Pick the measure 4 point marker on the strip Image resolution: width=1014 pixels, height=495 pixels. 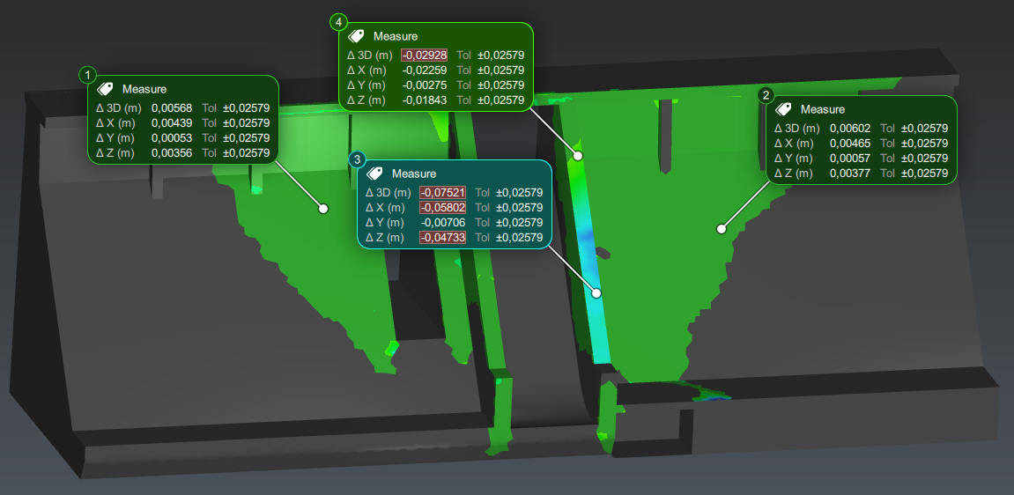click(x=579, y=156)
